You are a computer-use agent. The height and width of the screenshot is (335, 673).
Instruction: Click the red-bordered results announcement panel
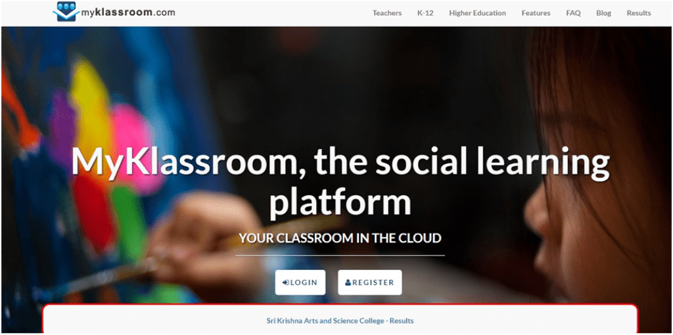(340, 319)
